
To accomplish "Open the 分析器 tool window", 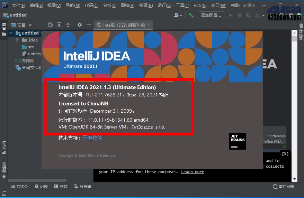I will click(x=82, y=186).
